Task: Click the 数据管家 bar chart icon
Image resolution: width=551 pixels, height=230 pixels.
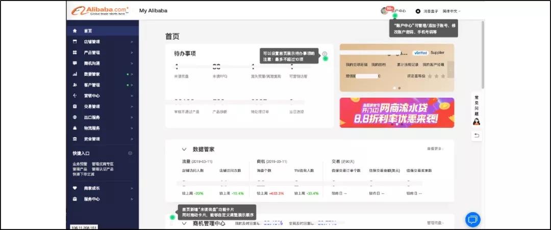Action: pos(75,74)
